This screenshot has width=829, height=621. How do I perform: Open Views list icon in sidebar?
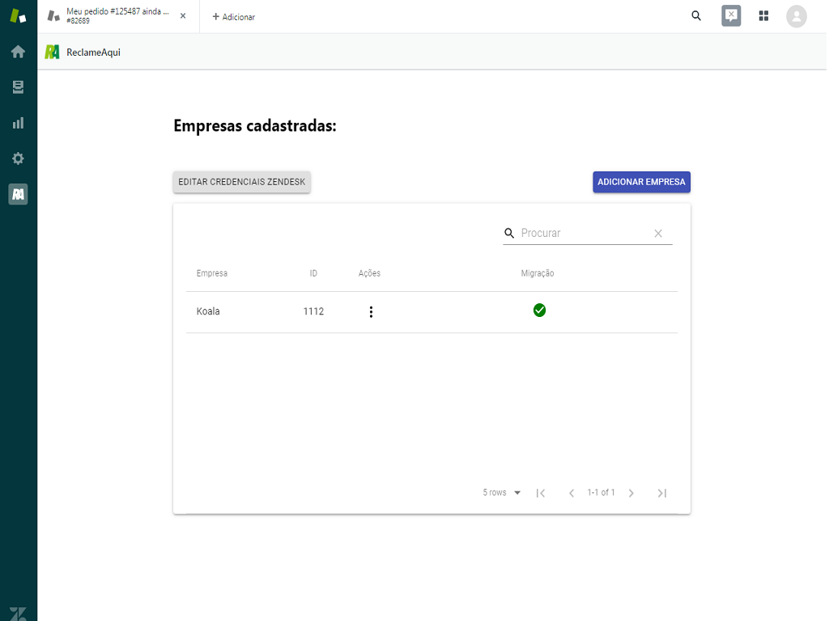click(18, 87)
